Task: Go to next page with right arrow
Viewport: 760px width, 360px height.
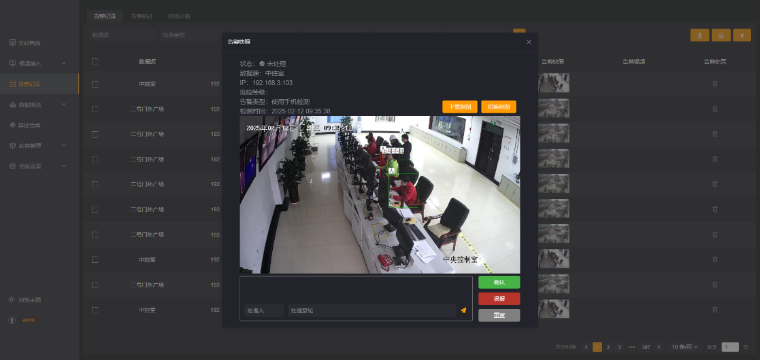Action: point(658,347)
